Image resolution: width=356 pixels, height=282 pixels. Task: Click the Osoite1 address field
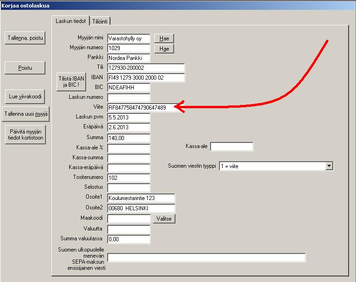141,198
